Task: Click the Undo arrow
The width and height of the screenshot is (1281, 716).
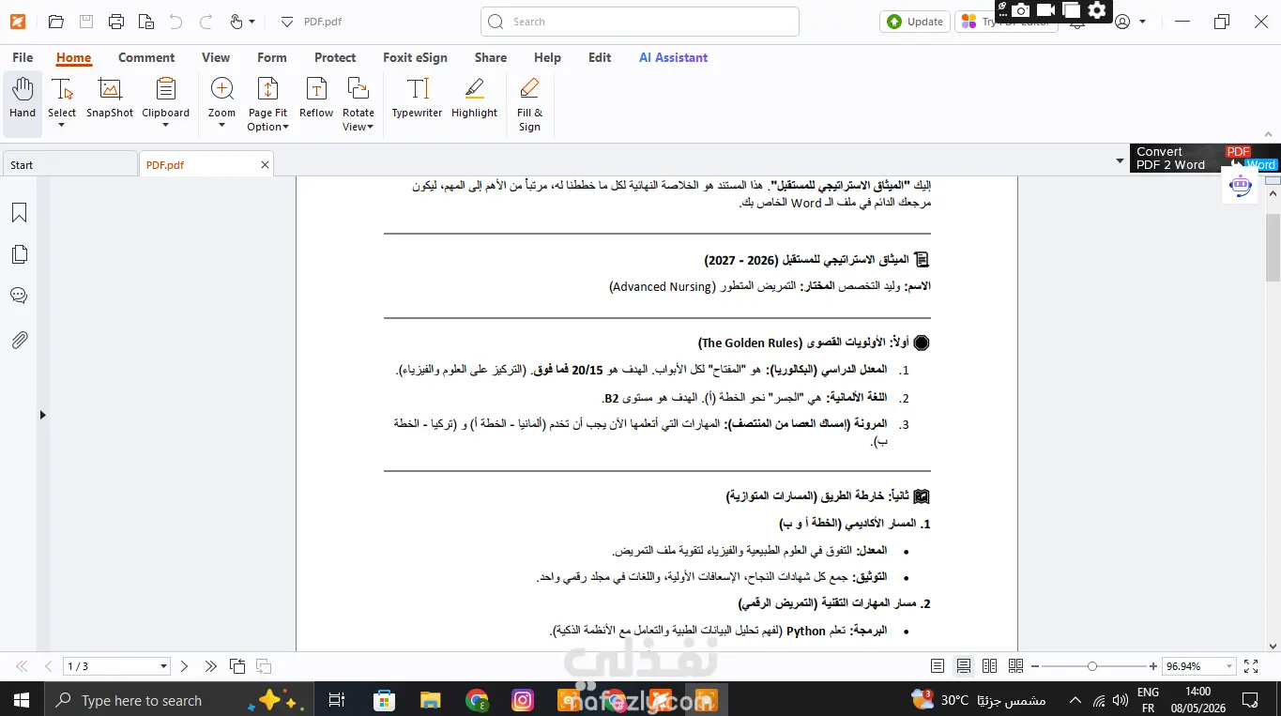Action: [x=176, y=22]
